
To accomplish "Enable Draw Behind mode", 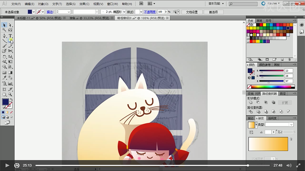I will 7,117.
